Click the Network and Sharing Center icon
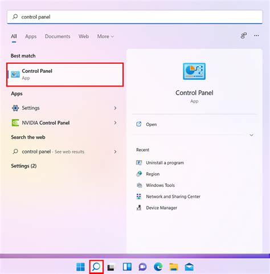Viewport: 270px width, 274px height. click(x=139, y=197)
